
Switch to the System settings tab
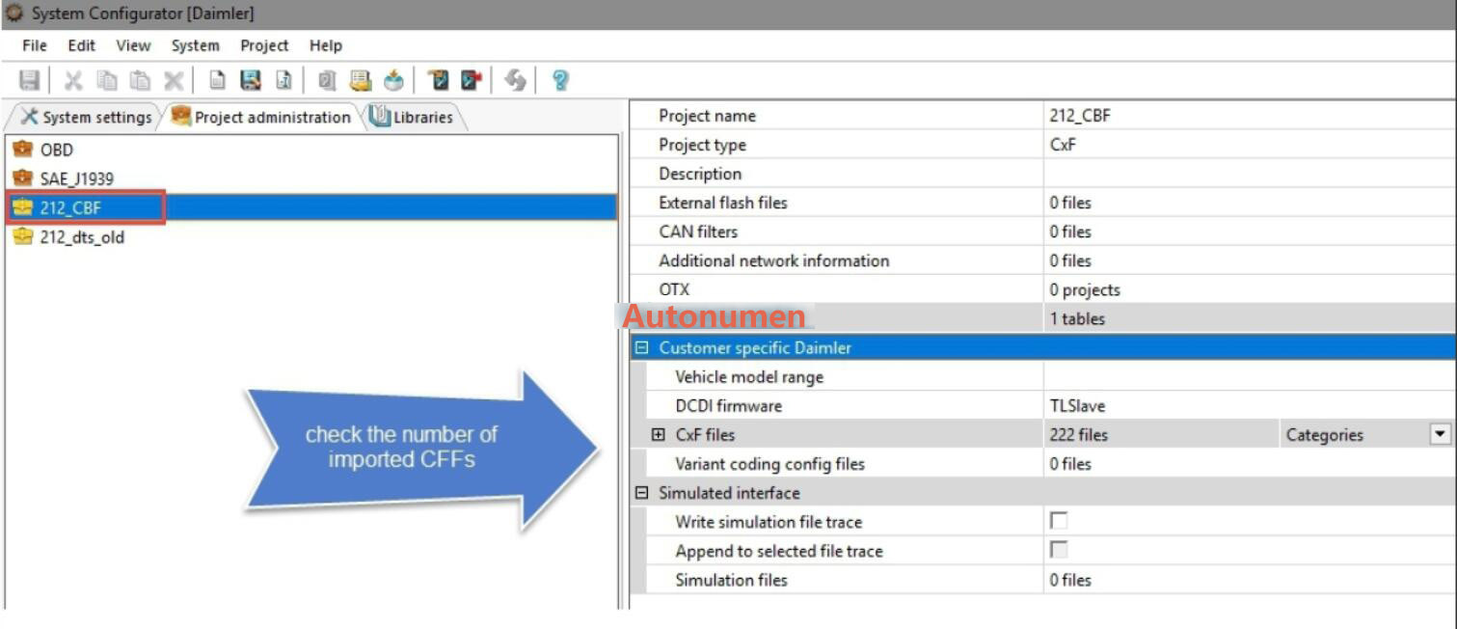(85, 117)
